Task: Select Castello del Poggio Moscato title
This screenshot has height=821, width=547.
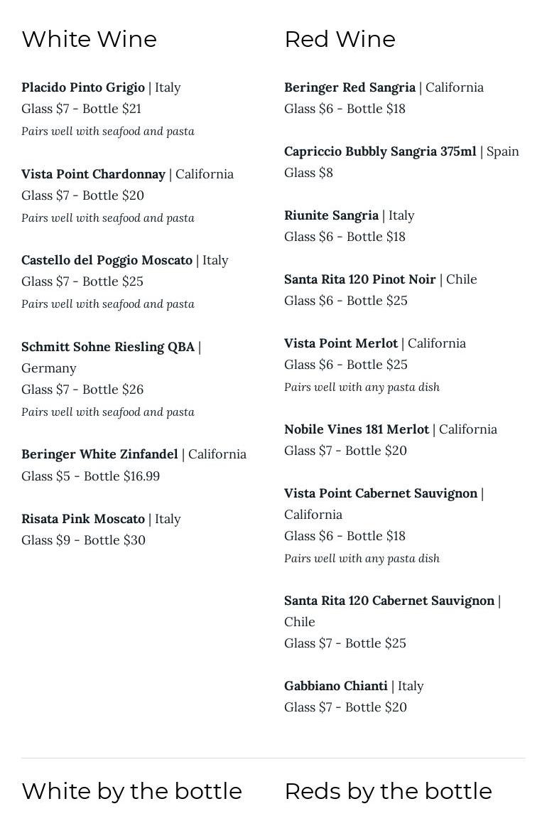Action: 107,260
